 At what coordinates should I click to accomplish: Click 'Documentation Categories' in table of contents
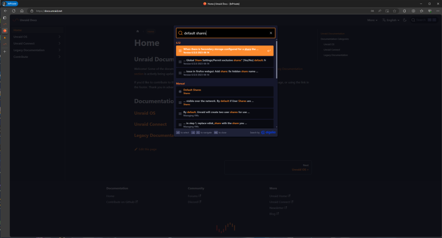click(x=335, y=39)
